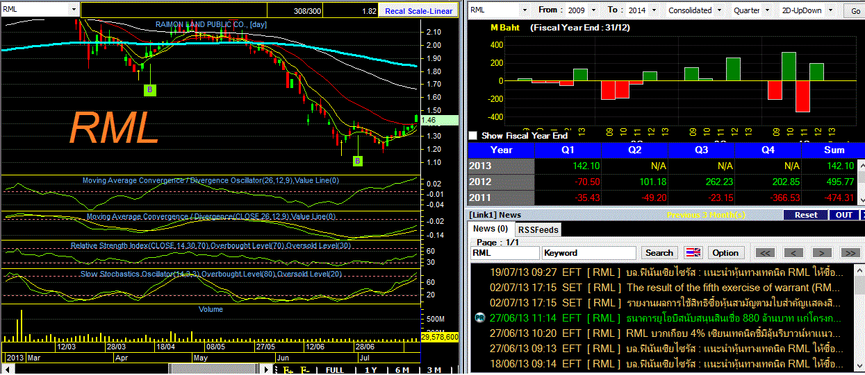Click the news Search button
The height and width of the screenshot is (375, 865).
(659, 253)
